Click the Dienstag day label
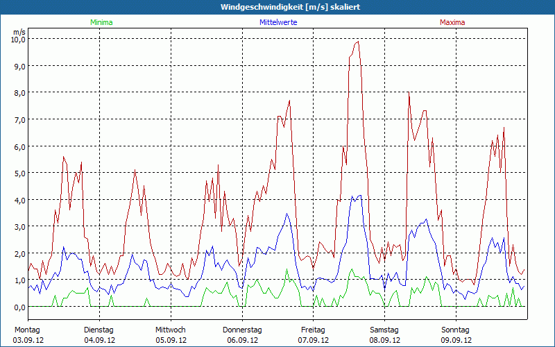The height and width of the screenshot is (347, 555). [99, 330]
